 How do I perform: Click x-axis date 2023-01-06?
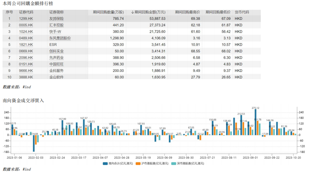(14, 158)
